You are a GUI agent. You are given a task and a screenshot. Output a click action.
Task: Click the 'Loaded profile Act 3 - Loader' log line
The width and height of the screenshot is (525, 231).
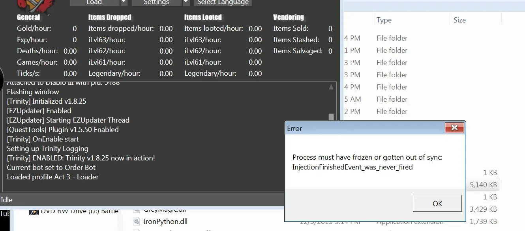tap(53, 177)
